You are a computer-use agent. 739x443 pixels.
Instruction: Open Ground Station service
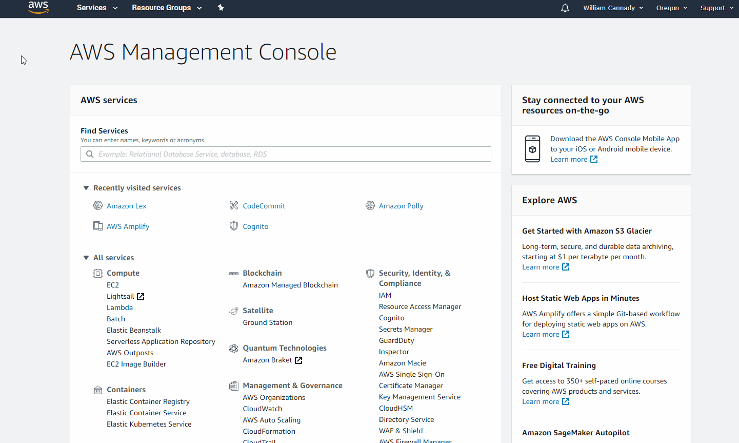pyautogui.click(x=268, y=323)
